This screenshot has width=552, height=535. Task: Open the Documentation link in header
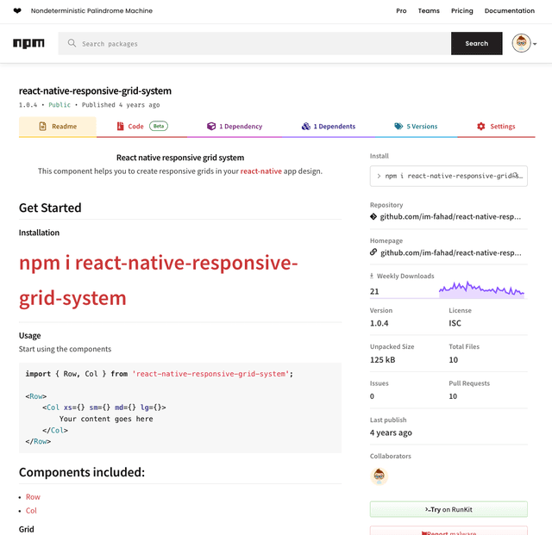point(510,11)
